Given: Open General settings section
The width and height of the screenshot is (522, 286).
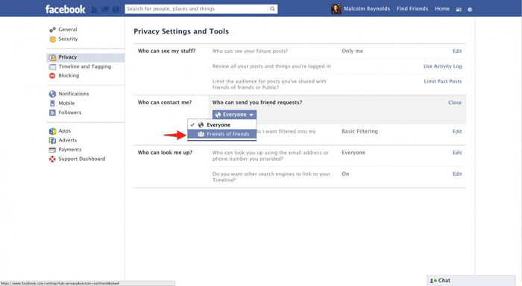Looking at the screenshot, I should click(68, 29).
